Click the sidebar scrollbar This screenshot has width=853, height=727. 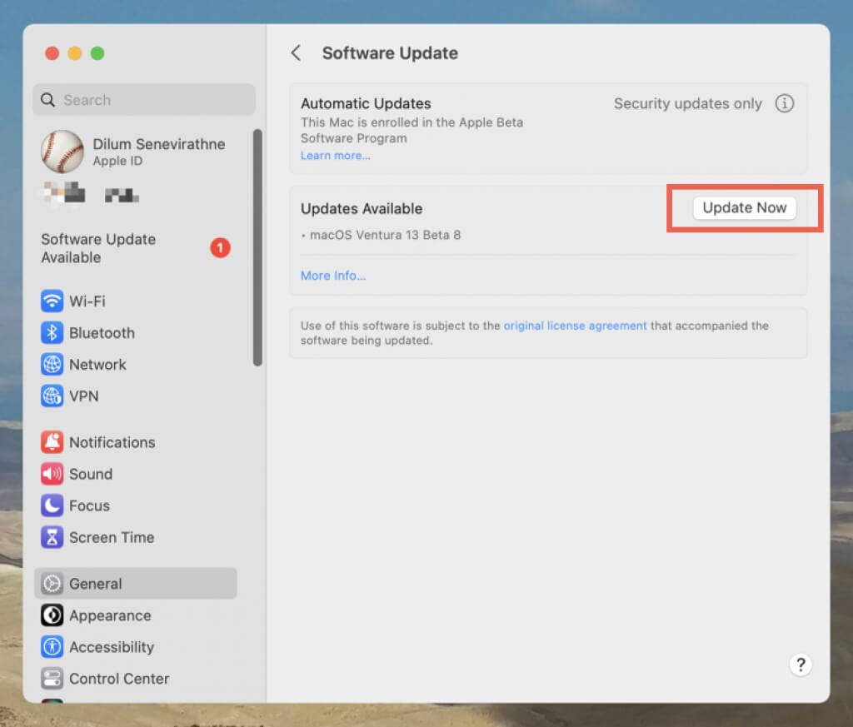click(x=257, y=247)
